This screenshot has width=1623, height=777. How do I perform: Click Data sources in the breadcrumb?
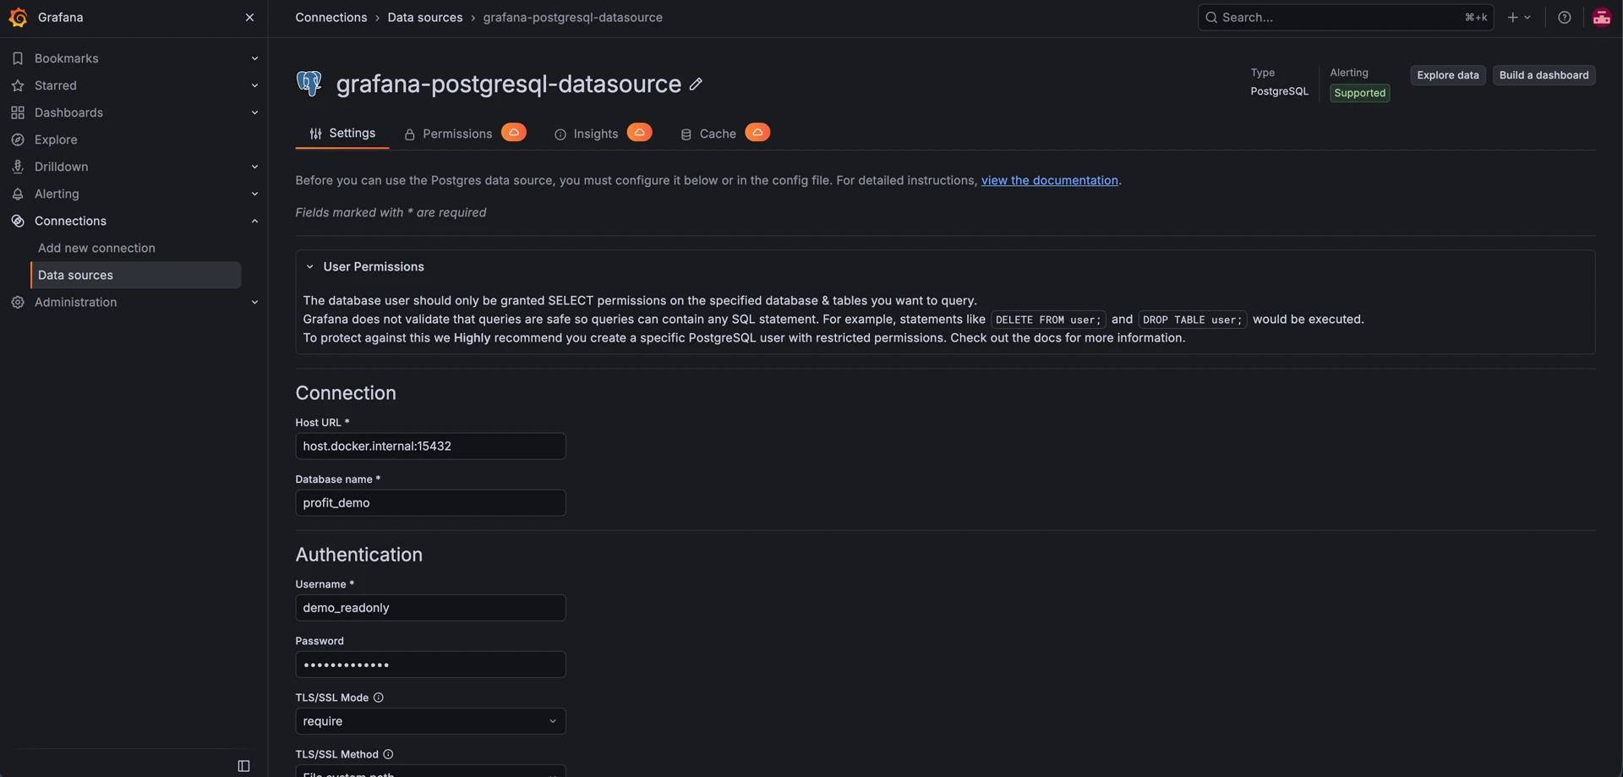pyautogui.click(x=425, y=18)
